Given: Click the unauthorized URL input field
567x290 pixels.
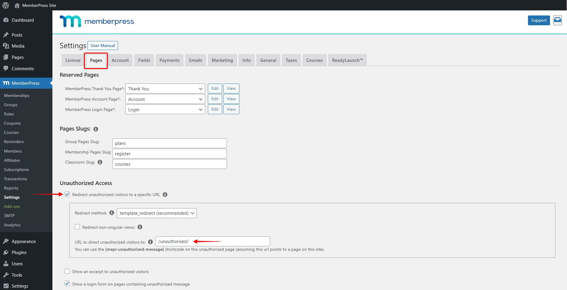Looking at the screenshot, I should tap(213, 241).
